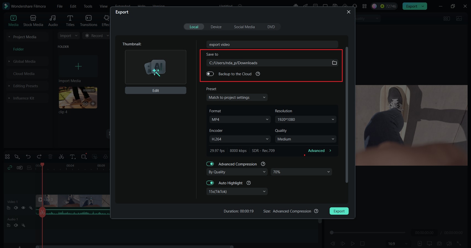Click the Backup to the Cloud help icon
471x248 pixels.
(x=258, y=74)
